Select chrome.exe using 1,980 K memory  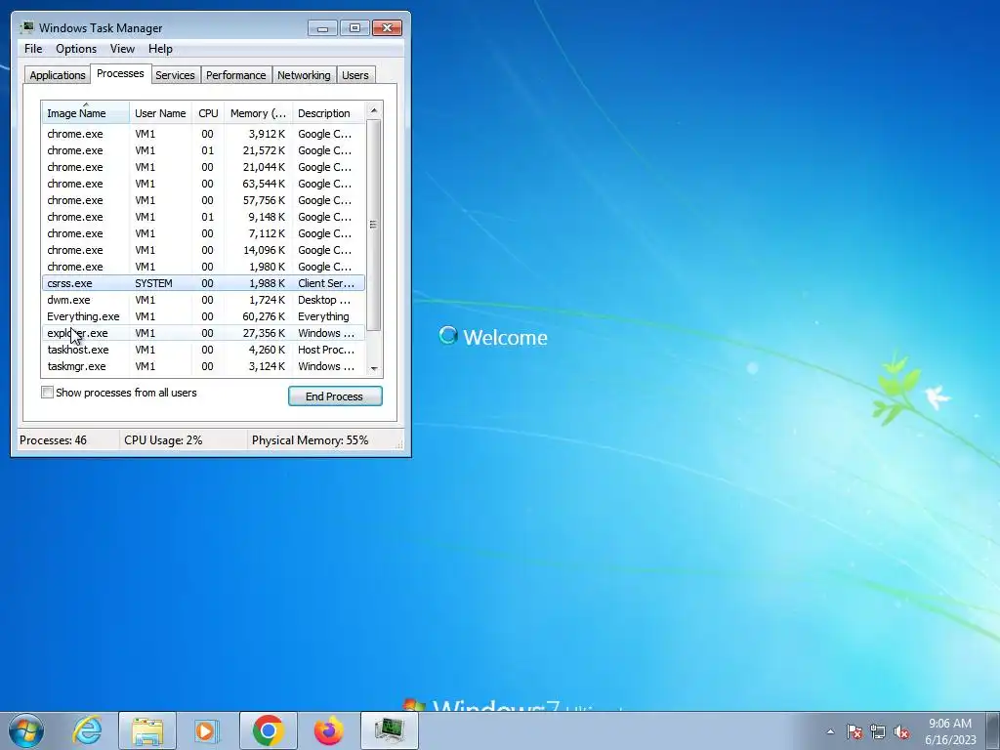pos(203,267)
